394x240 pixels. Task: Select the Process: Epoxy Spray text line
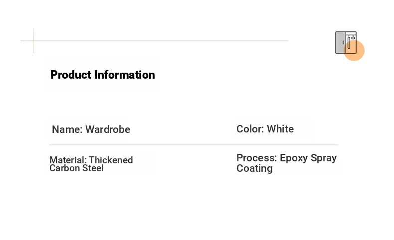point(286,158)
